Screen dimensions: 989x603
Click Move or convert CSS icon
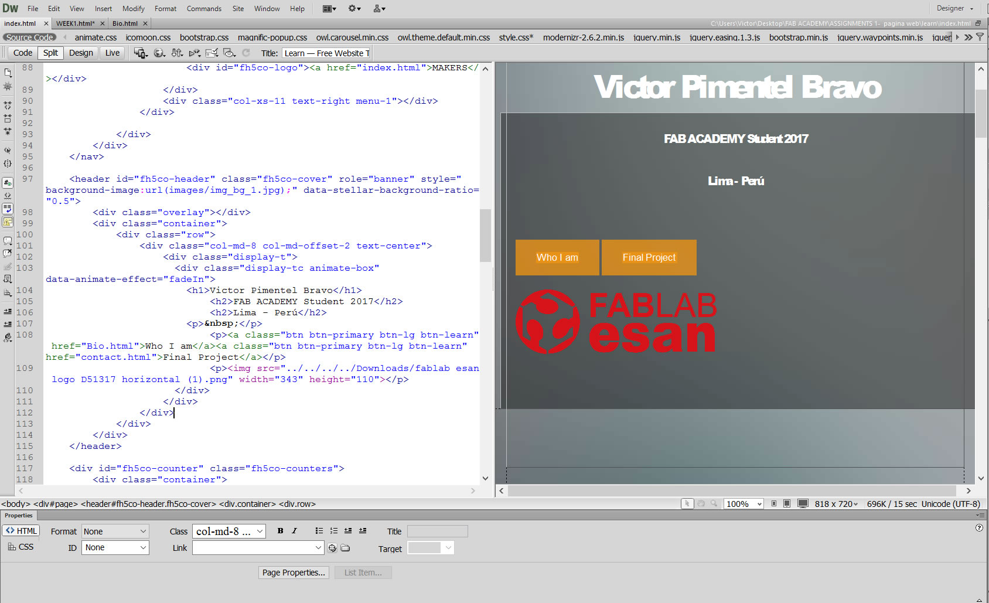click(8, 292)
